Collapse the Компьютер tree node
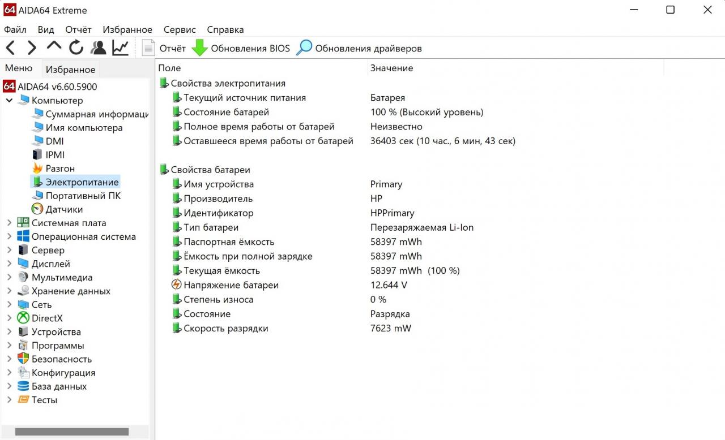Screen dimensions: 725x440 tap(9, 101)
